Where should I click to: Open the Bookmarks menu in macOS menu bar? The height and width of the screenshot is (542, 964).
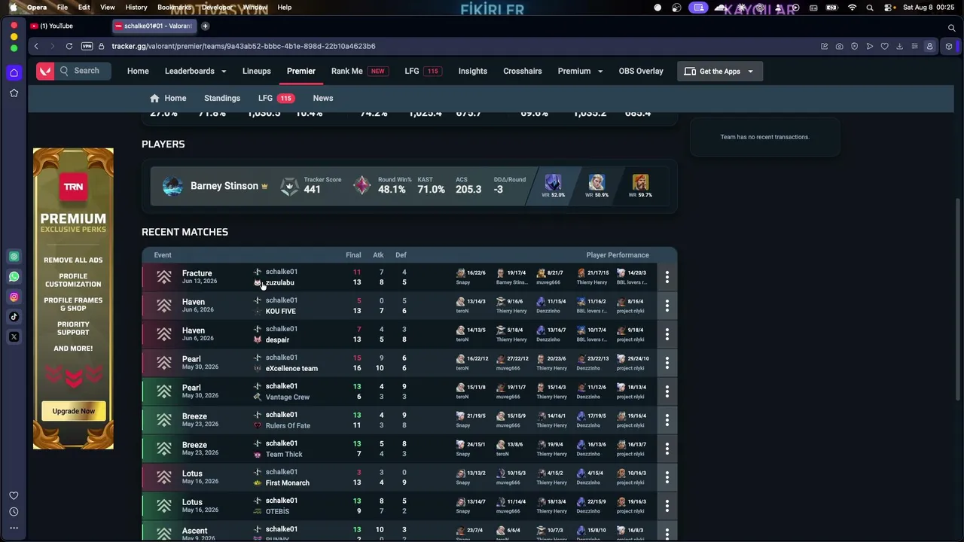pos(175,8)
